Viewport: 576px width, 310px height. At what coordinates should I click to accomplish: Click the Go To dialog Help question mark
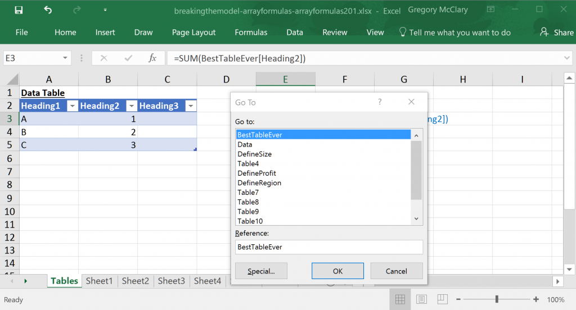click(x=380, y=102)
